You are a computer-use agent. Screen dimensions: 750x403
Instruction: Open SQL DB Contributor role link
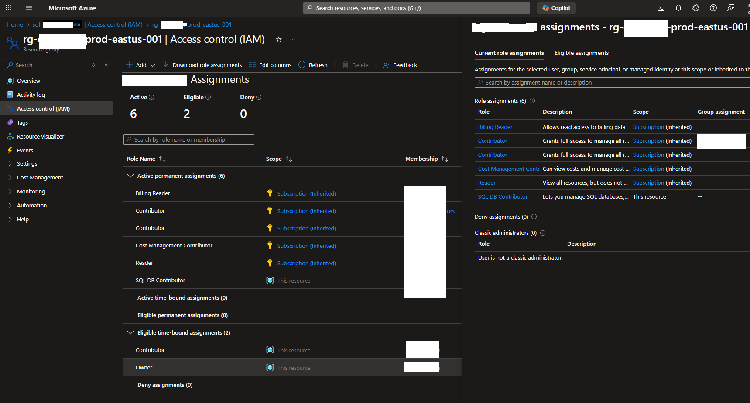[x=503, y=196]
